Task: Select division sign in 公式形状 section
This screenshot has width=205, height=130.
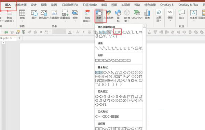Action: pyautogui.click(x=109, y=117)
